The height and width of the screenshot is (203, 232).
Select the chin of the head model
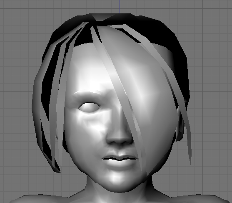(117, 180)
